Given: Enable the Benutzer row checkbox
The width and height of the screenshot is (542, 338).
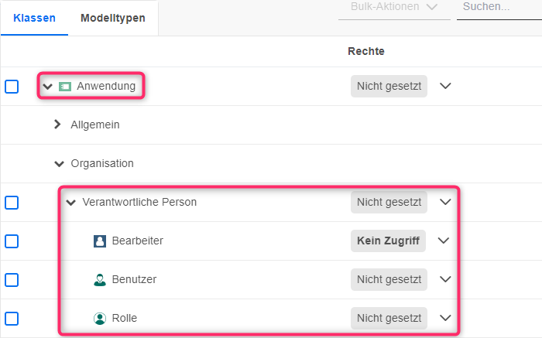Looking at the screenshot, I should 12,279.
